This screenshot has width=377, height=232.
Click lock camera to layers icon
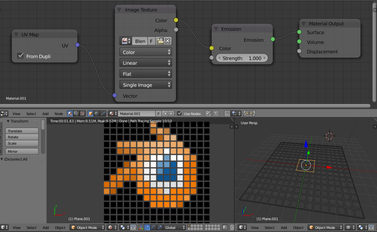click(225, 227)
